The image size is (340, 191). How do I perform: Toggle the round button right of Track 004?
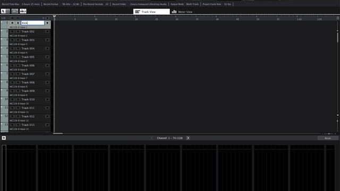[x=47, y=48]
